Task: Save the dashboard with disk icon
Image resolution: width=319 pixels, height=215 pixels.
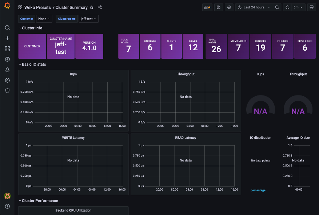Action: [x=218, y=7]
